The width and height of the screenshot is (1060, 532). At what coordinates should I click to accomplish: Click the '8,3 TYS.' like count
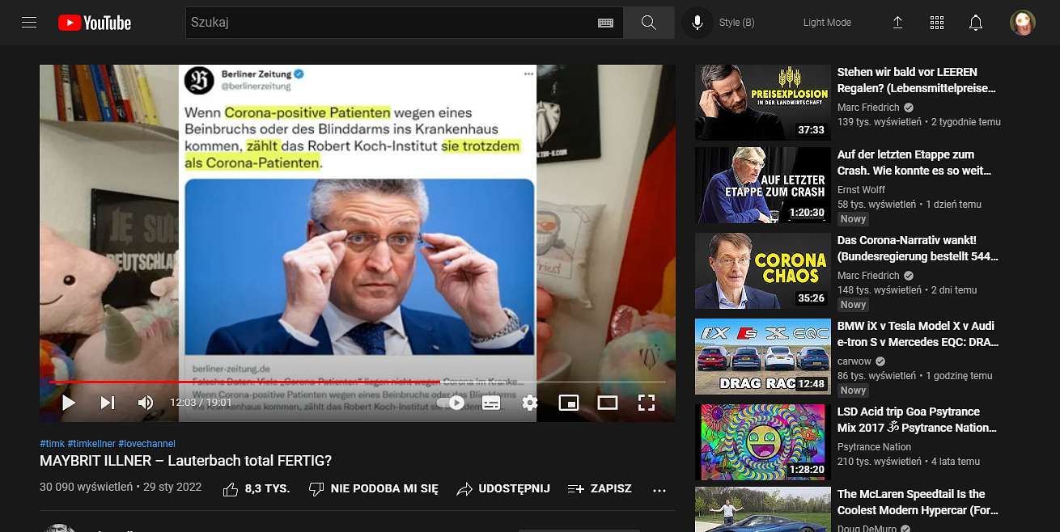[267, 489]
